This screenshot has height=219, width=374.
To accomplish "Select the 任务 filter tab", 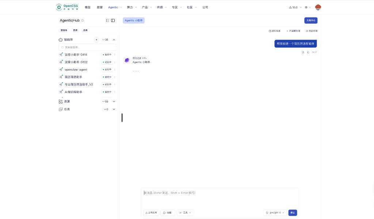I will click(85, 30).
